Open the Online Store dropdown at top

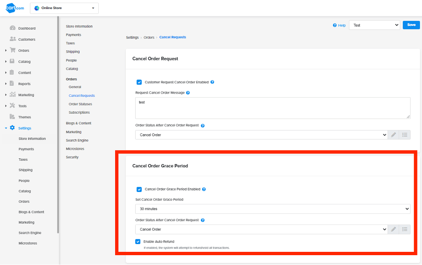[64, 8]
